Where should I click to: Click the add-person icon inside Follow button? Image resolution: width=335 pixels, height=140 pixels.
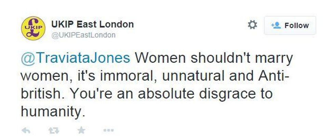click(276, 26)
